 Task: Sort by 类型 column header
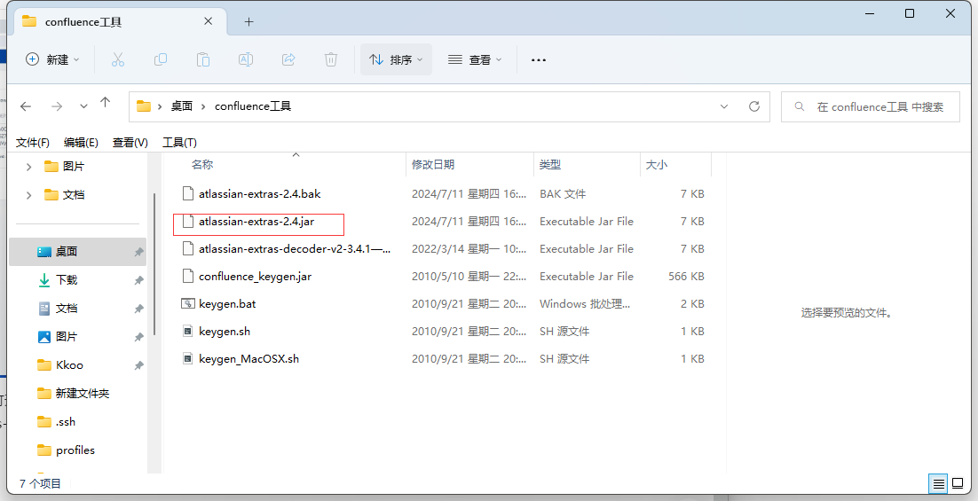coord(550,165)
